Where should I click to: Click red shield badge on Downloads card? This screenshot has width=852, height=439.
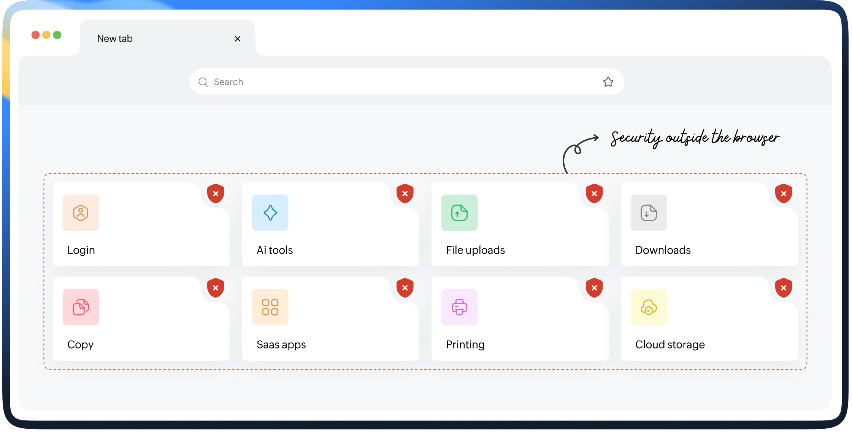click(784, 194)
